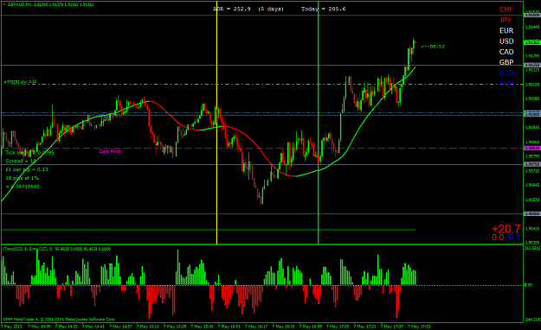
Task: Click the red arrow icon before GBPAUD title
Action: [3, 4]
